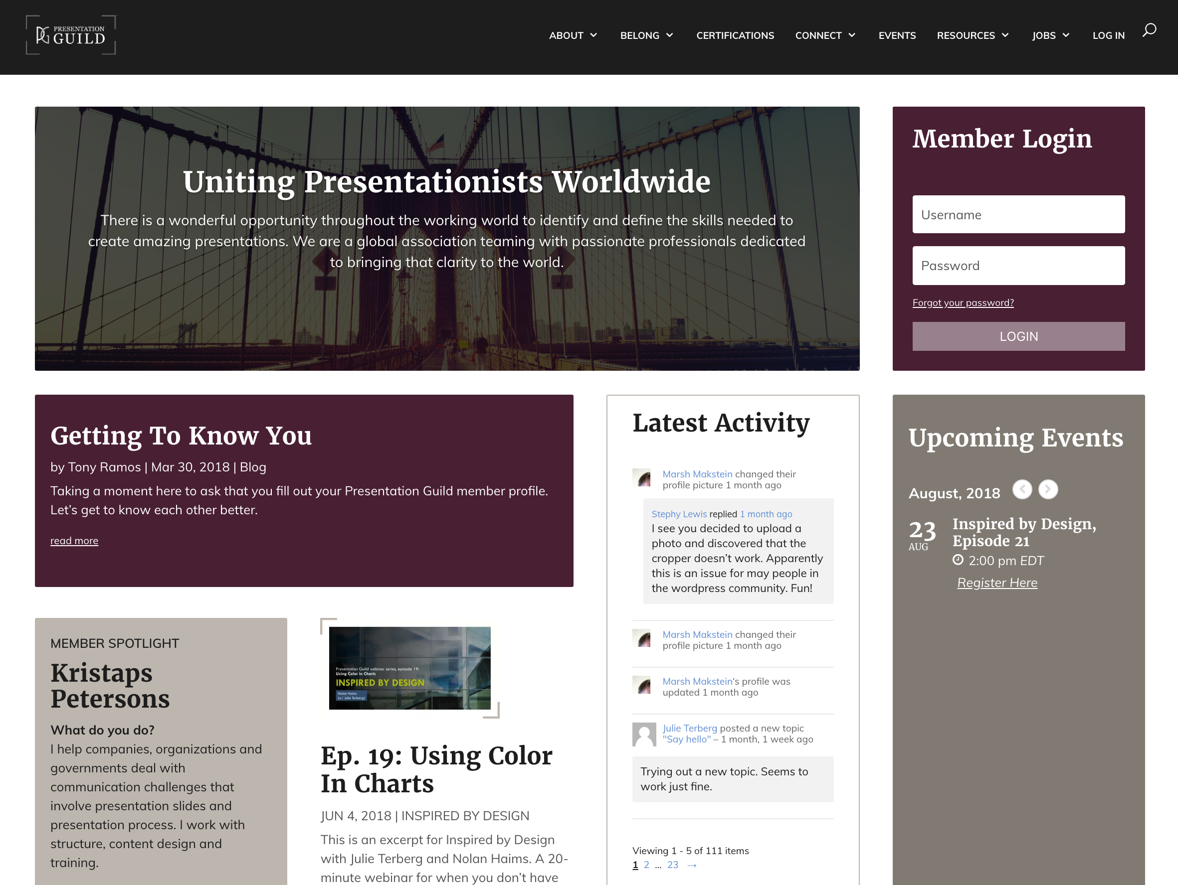Click the 'INSPIRED BY DESIGN' category label
Viewport: 1178px width, 885px height.
click(x=465, y=816)
